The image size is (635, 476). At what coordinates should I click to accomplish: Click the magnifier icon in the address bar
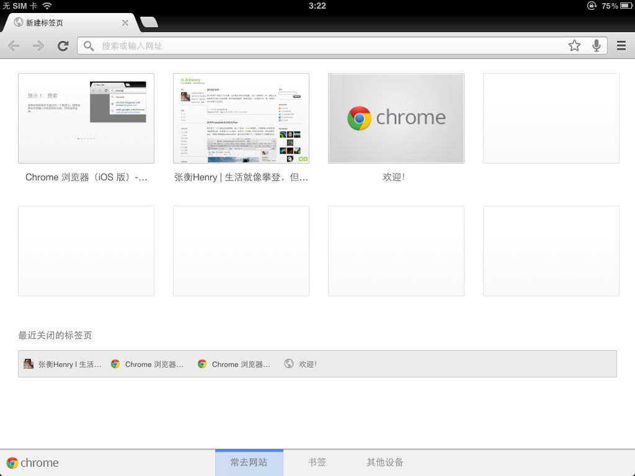click(89, 45)
